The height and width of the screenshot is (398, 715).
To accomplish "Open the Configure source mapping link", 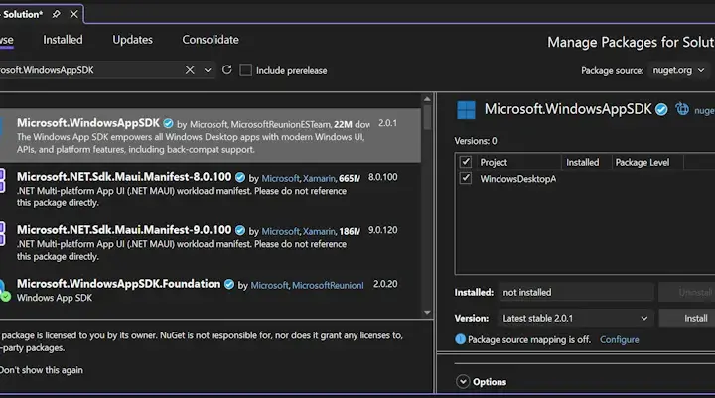I will (x=620, y=340).
